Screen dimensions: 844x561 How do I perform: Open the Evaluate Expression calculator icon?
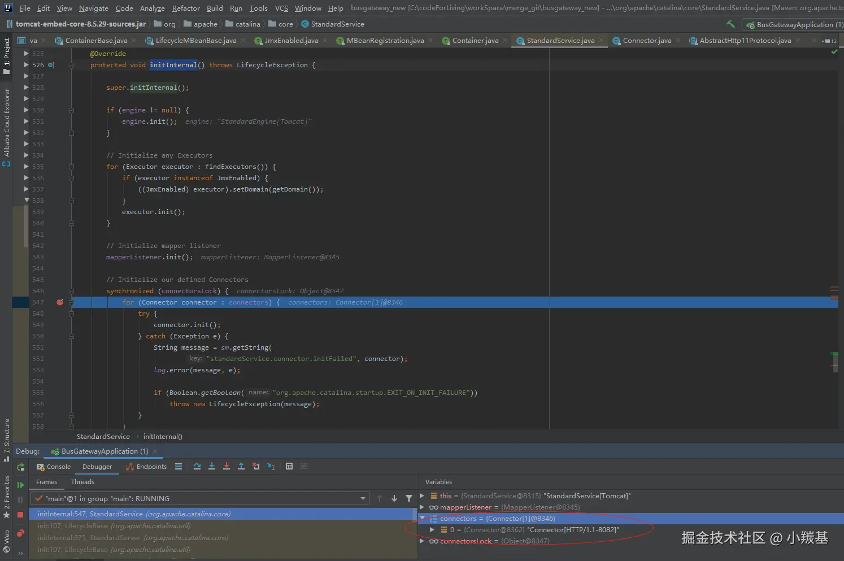[x=289, y=467]
